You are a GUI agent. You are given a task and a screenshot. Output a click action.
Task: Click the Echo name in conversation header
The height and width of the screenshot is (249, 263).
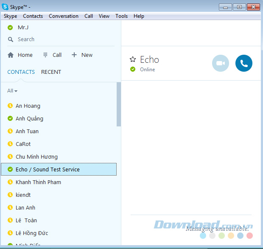pyautogui.click(x=149, y=59)
